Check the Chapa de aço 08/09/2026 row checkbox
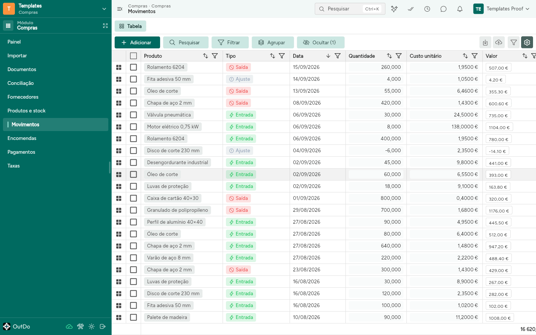This screenshot has width=536, height=335. click(133, 103)
